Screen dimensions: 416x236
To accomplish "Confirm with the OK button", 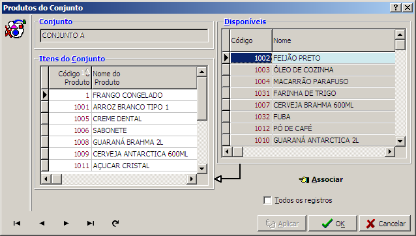I will (x=333, y=224).
